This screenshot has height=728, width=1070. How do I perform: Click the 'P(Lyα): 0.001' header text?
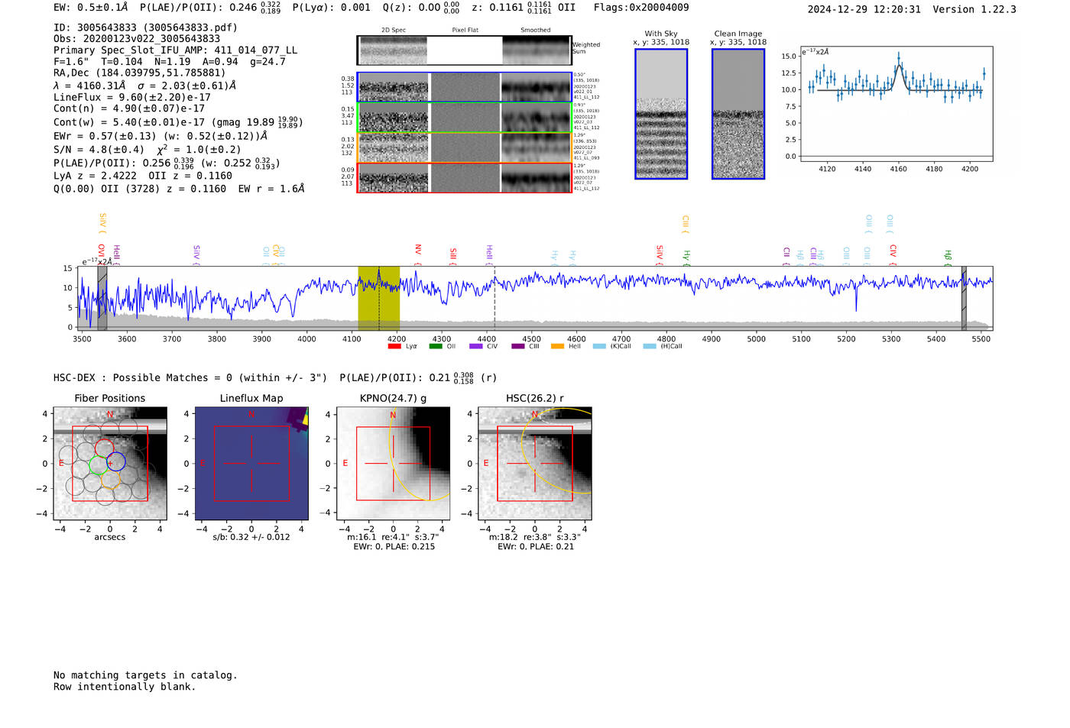pyautogui.click(x=332, y=7)
